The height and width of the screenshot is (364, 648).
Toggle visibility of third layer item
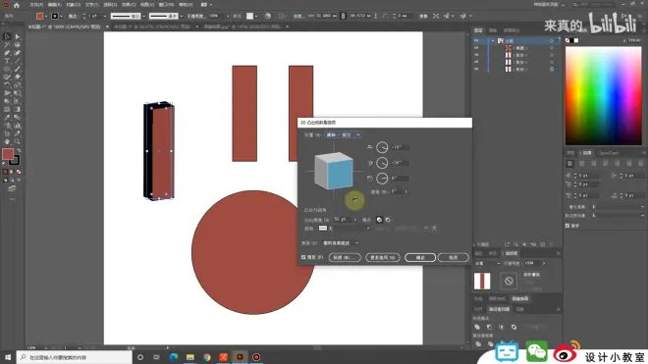click(476, 55)
